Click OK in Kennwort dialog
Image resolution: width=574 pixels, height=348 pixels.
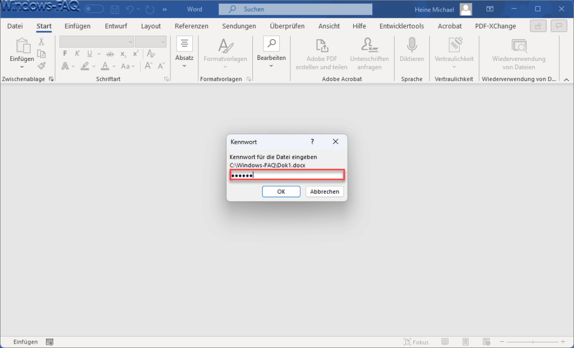point(281,191)
